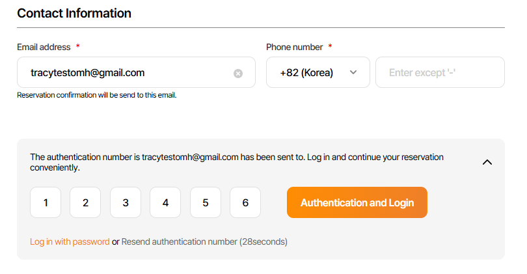
Task: Click the country code dropdown chevron arrow
Action: tap(353, 72)
